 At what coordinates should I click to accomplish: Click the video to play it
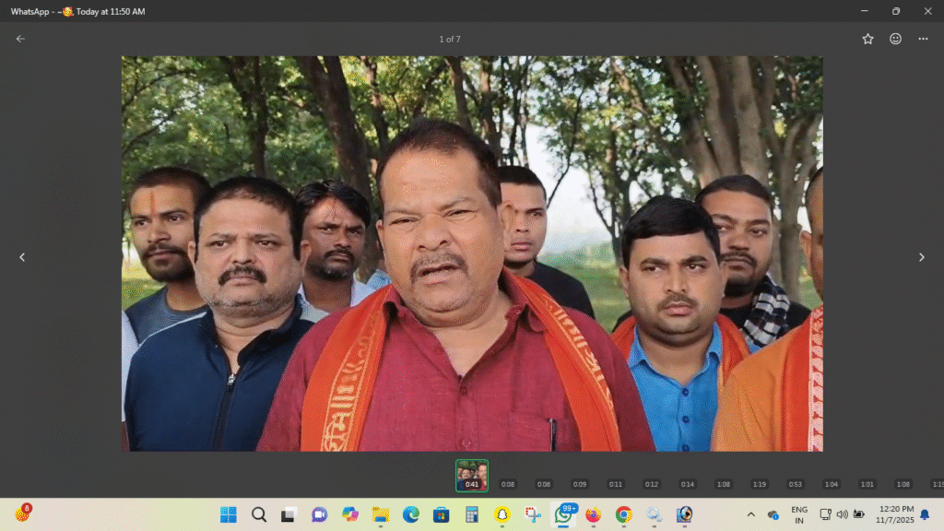tap(472, 254)
